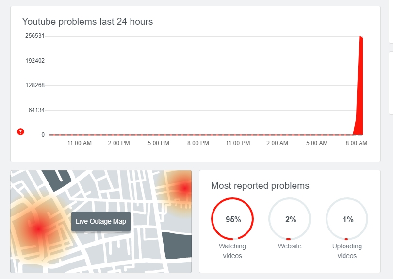Click the red hotspot on map's left side
Image resolution: width=393 pixels, height=279 pixels.
tap(37, 227)
